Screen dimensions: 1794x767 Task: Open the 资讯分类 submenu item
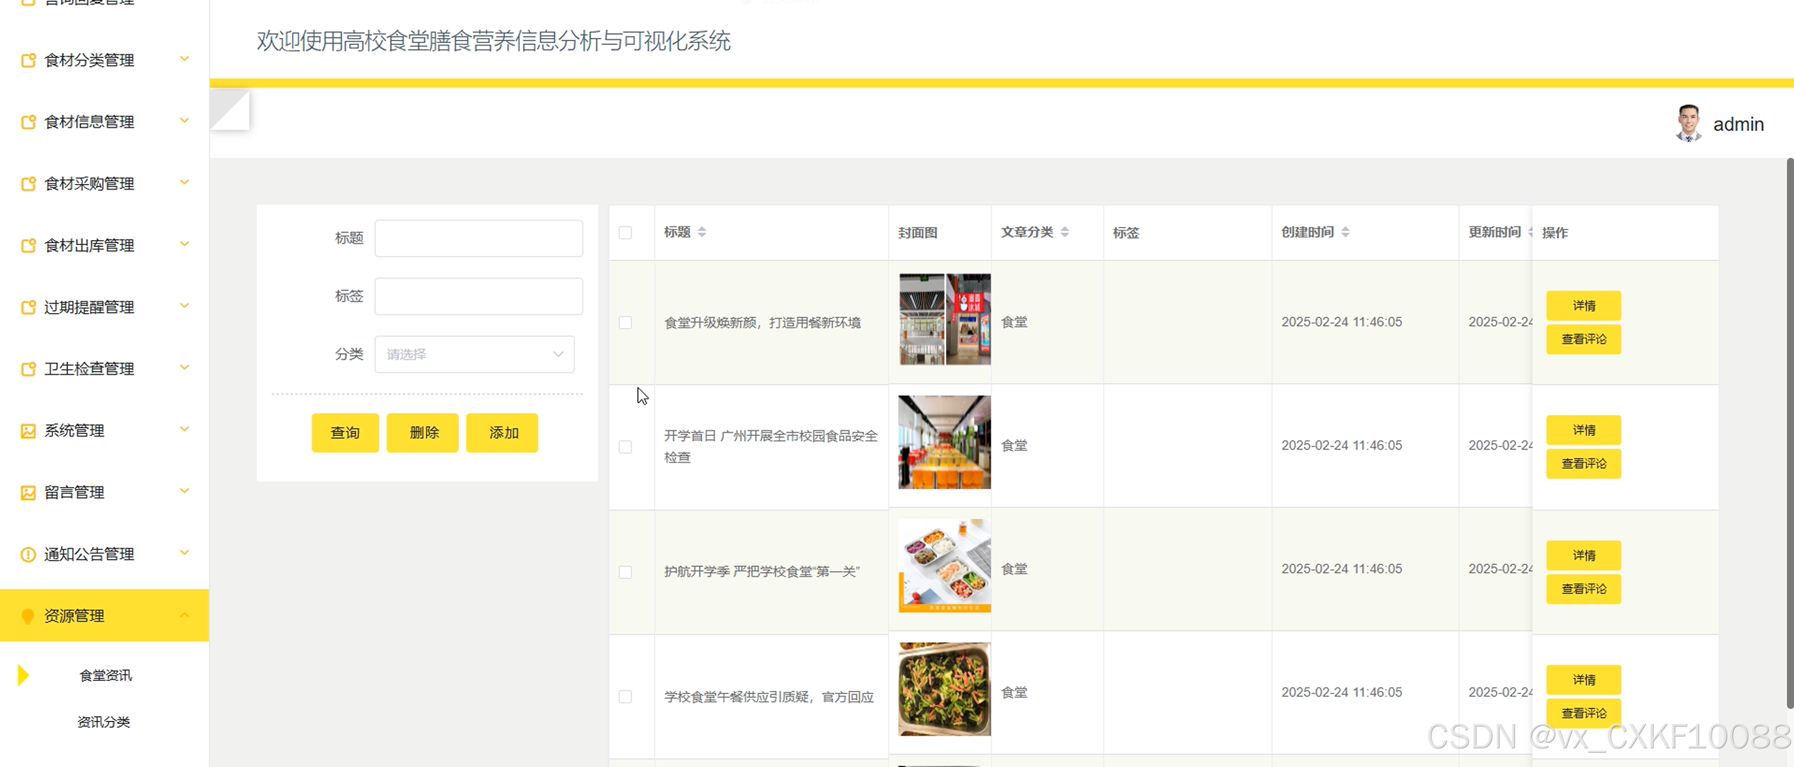tap(104, 721)
